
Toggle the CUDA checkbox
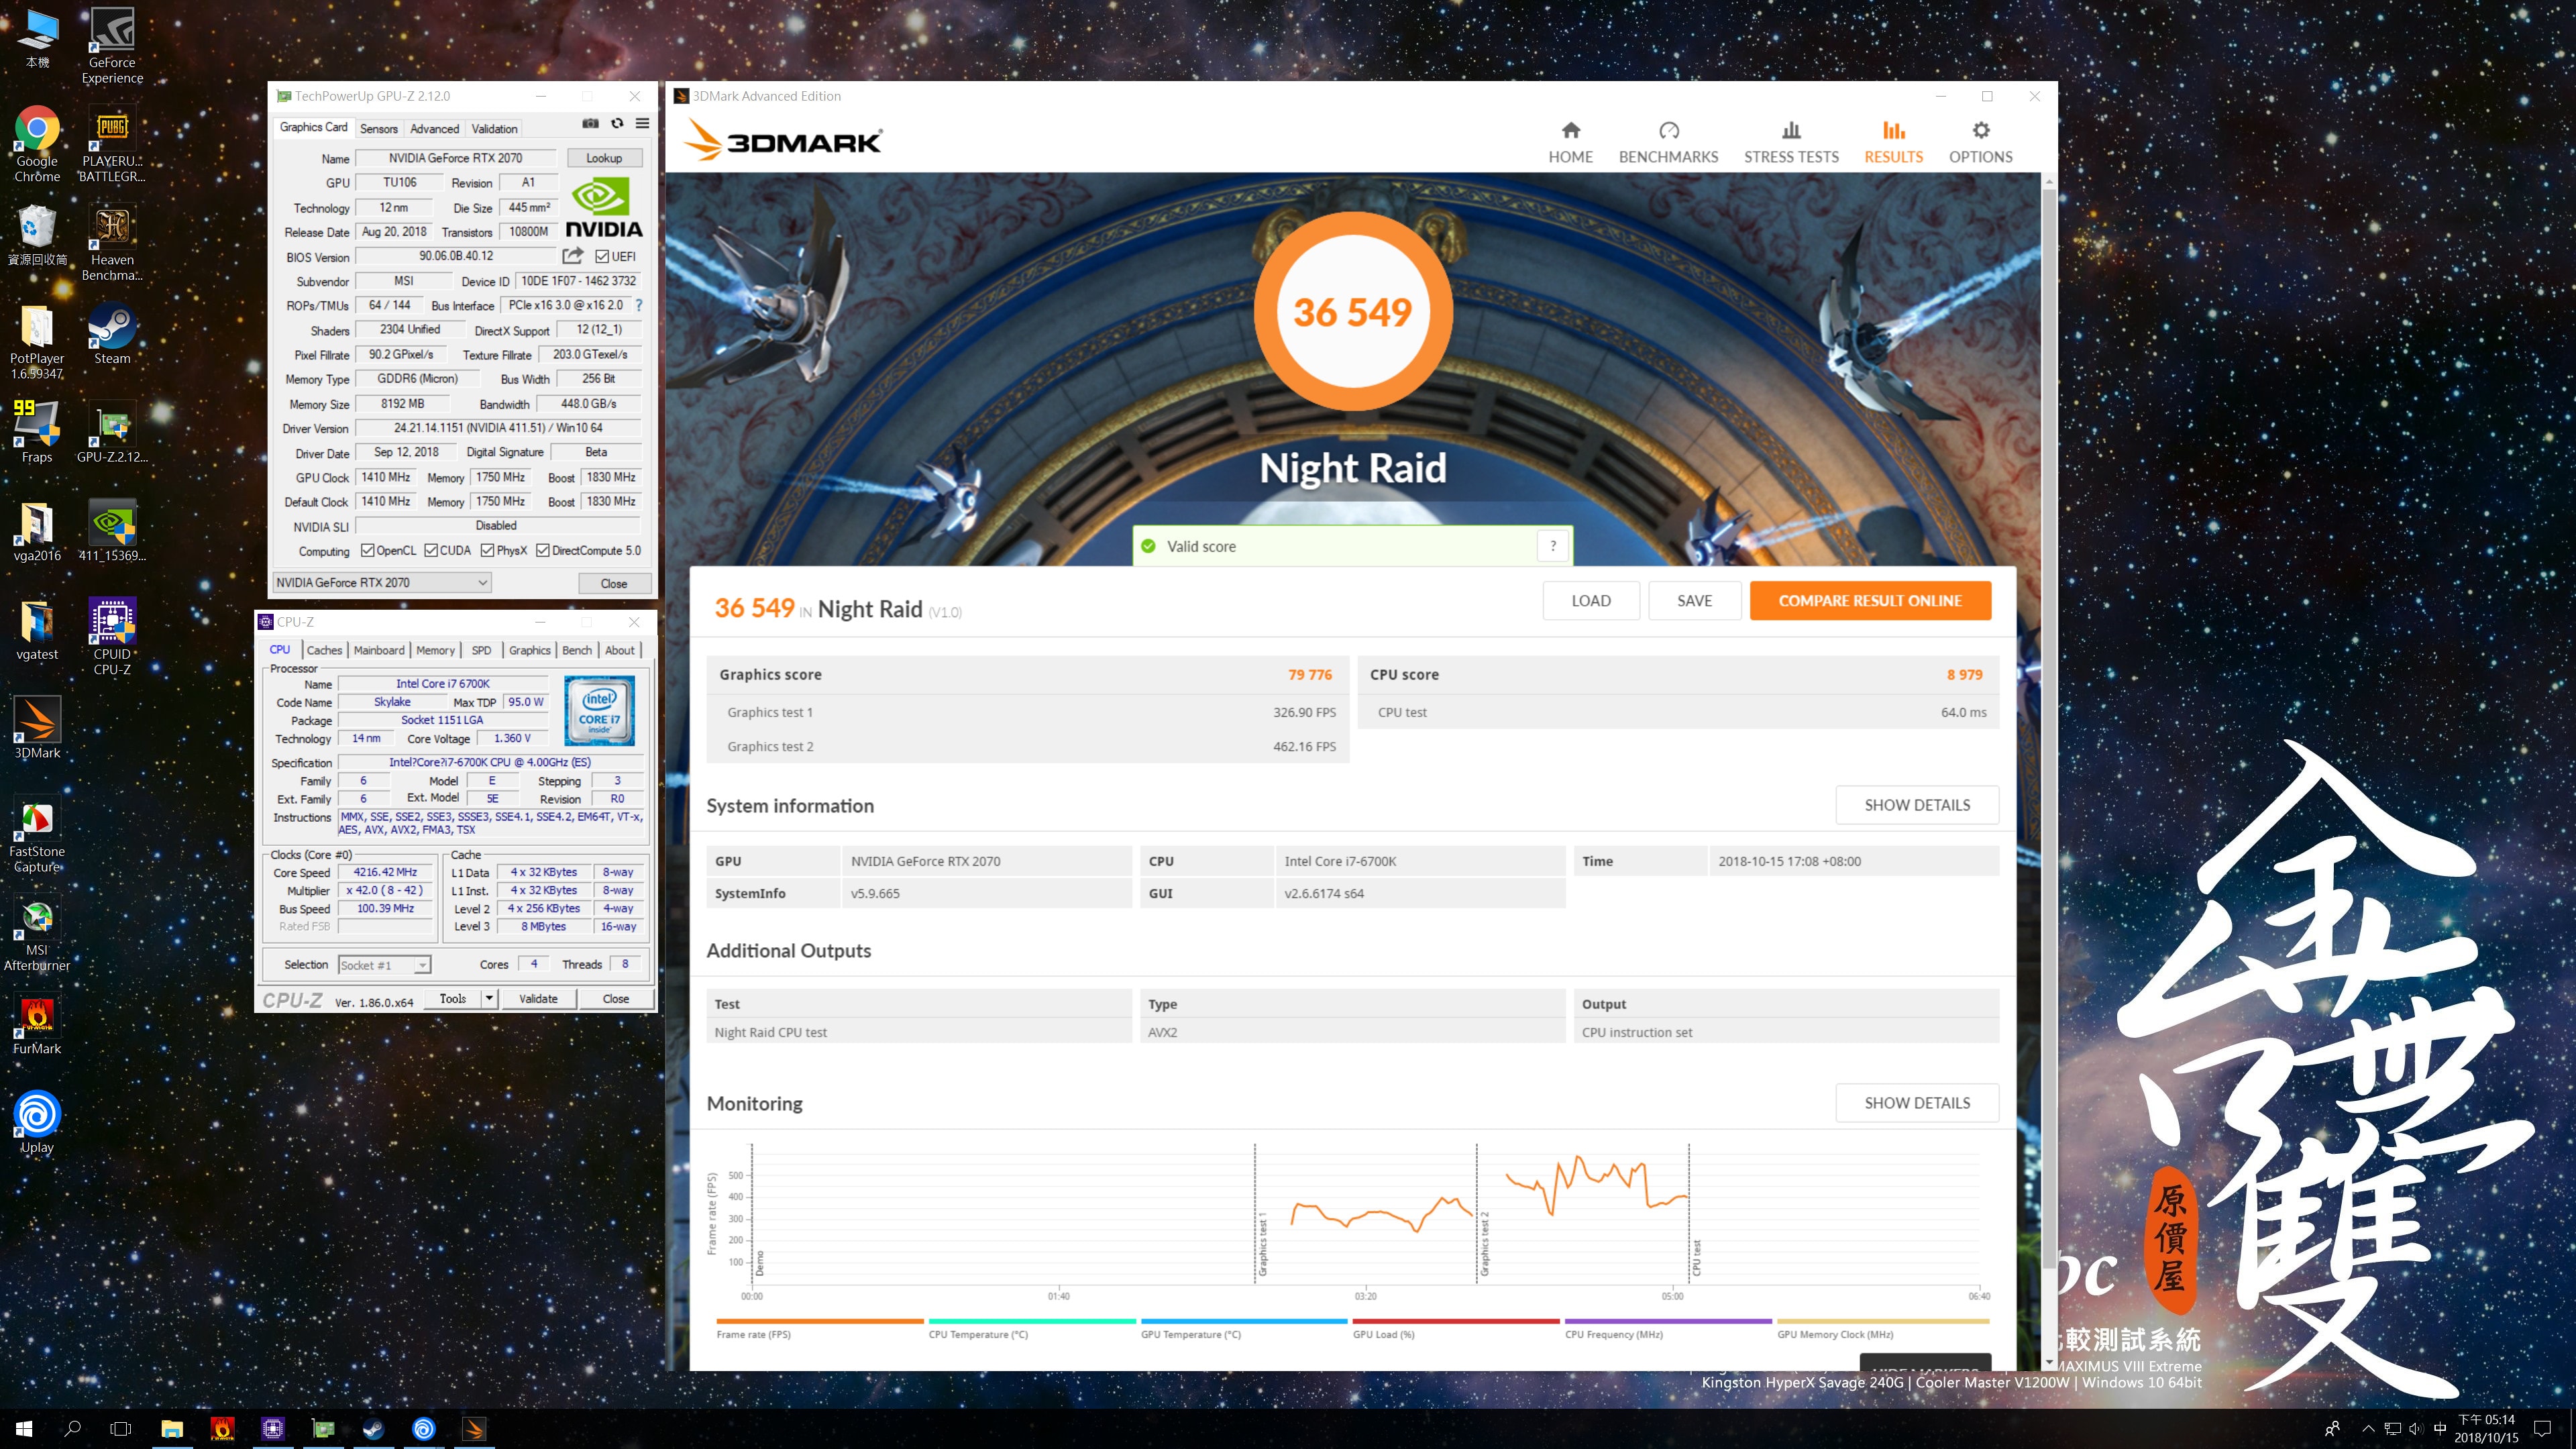pyautogui.click(x=431, y=551)
